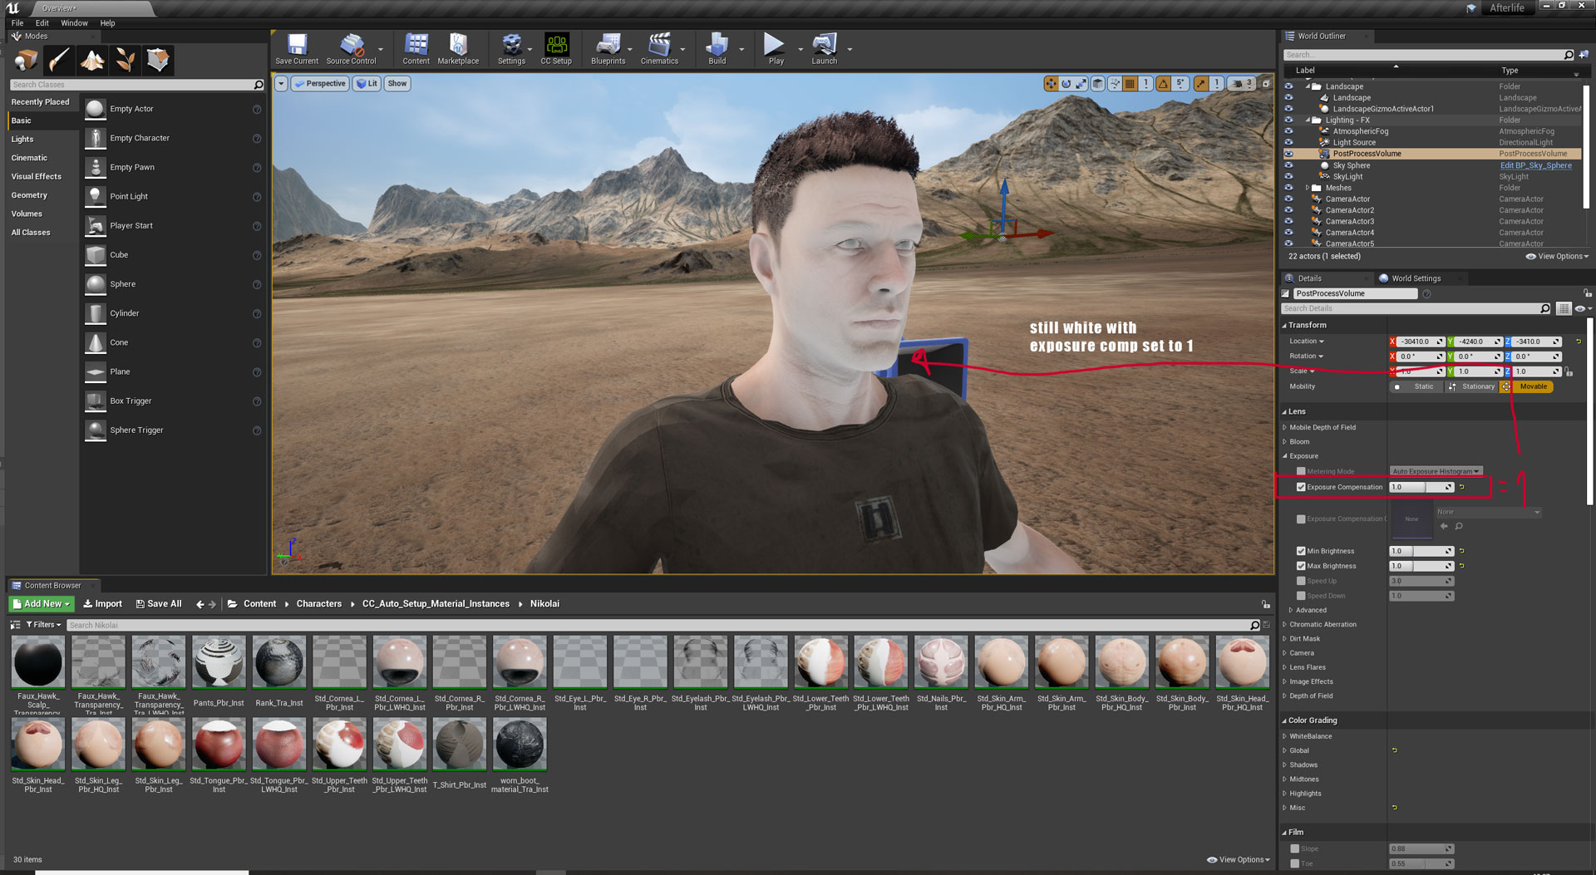Toggle Light Source visibility eye icon

(x=1288, y=142)
